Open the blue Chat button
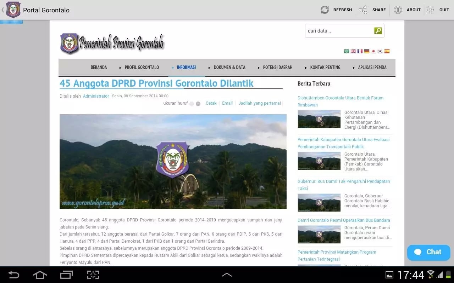Viewport: 454px width, 283px height. [x=429, y=252]
